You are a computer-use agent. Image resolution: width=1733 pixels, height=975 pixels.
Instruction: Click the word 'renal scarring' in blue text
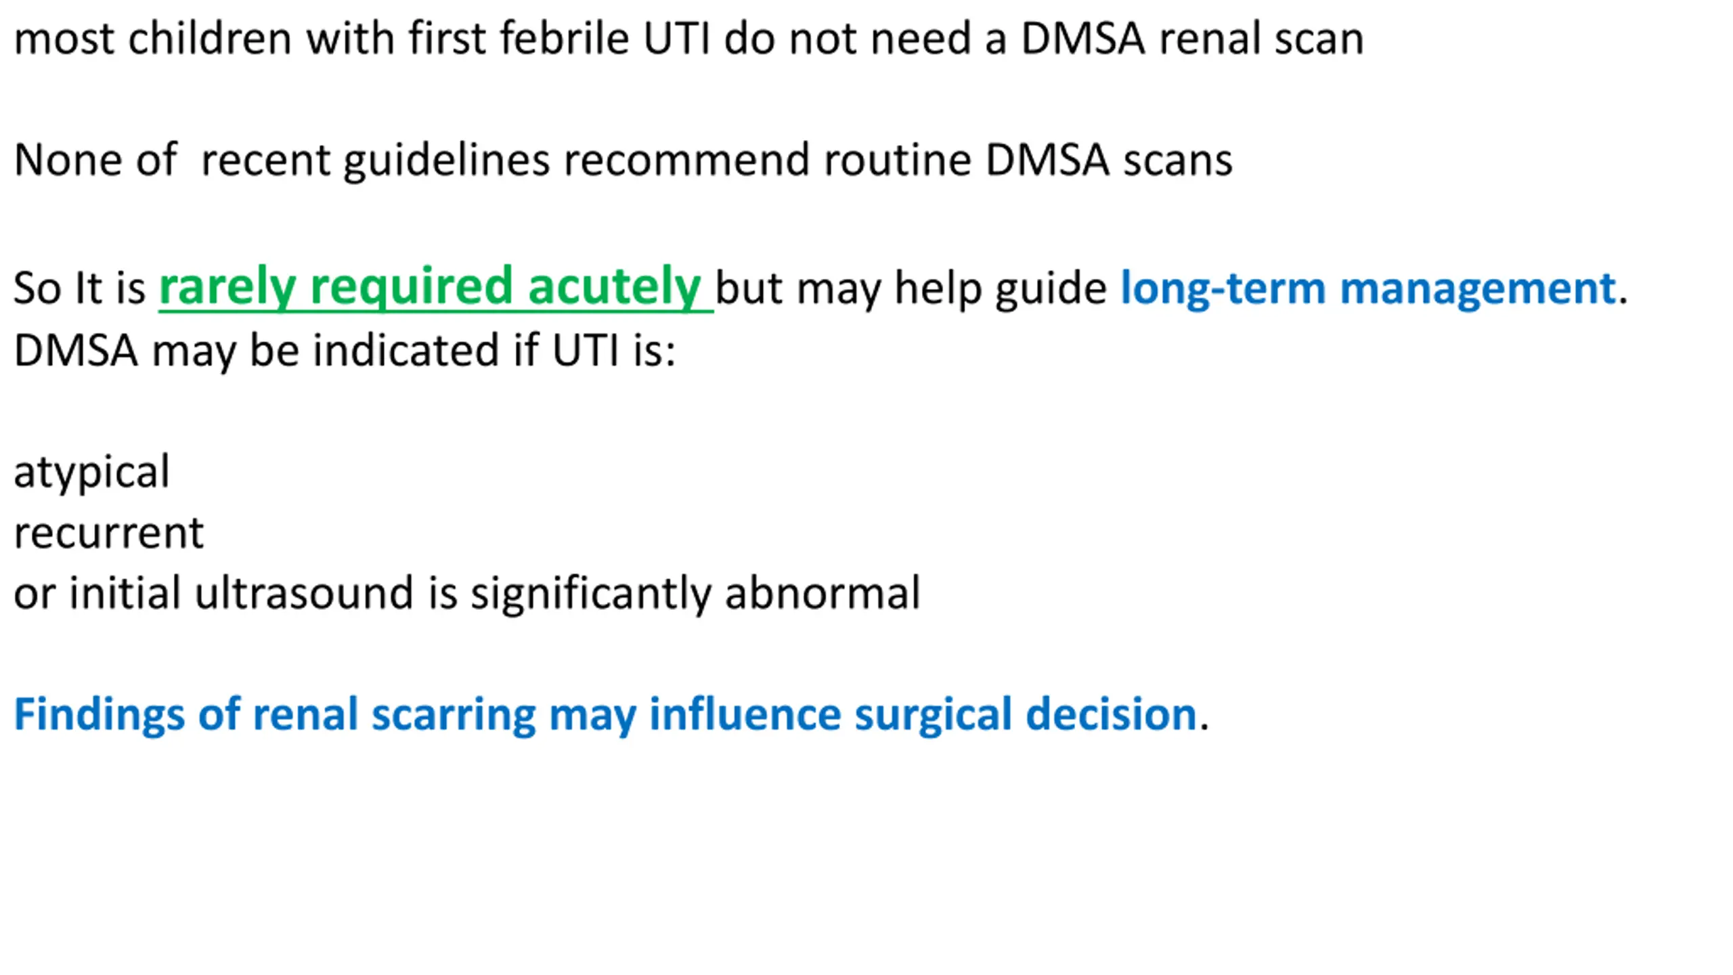click(394, 715)
